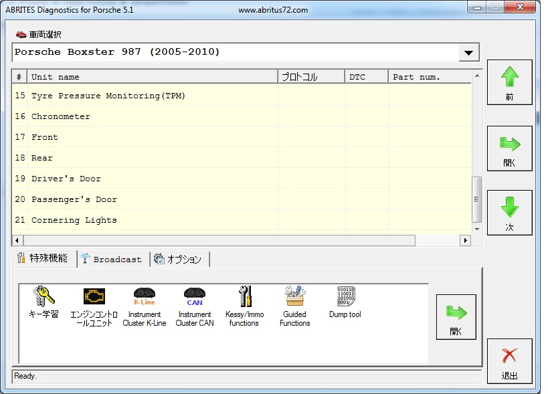Click the vertical scrollbar thumb in unit list
The image size is (548, 394).
click(x=476, y=199)
